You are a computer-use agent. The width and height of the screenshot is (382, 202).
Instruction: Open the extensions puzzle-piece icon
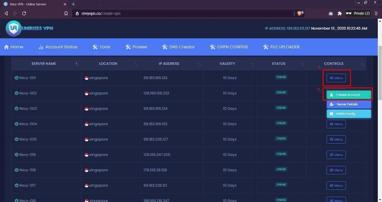click(340, 13)
